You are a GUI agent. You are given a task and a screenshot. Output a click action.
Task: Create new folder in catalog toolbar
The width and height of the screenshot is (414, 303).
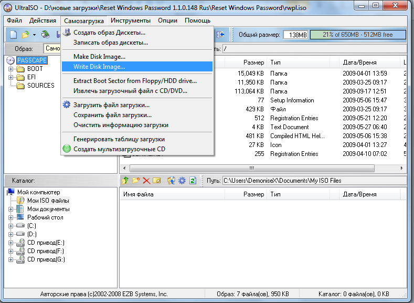point(136,181)
